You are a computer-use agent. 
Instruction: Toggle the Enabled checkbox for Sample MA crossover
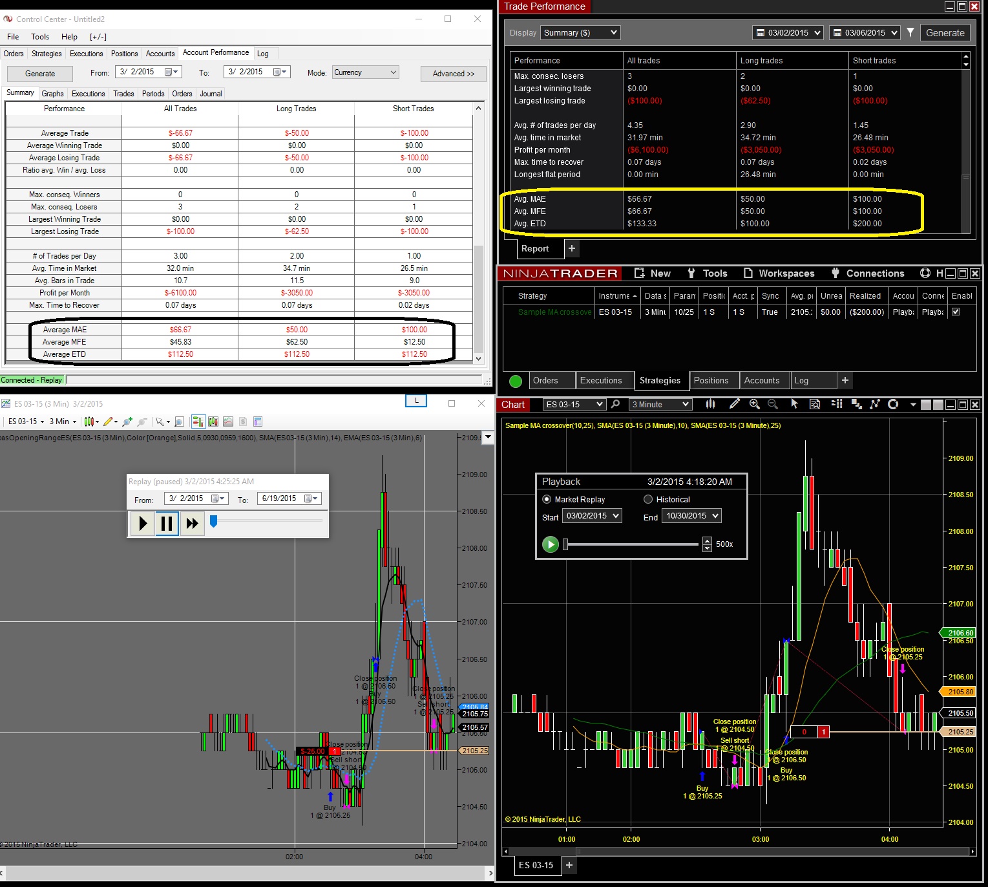point(956,312)
